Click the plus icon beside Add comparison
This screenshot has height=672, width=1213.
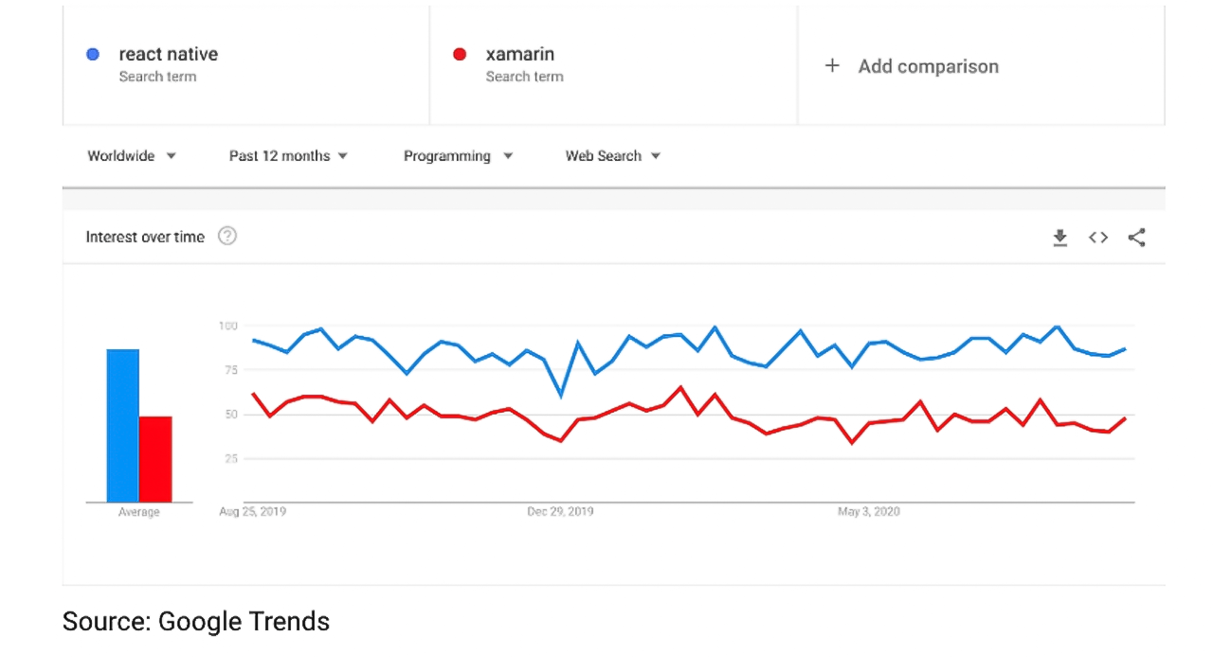[x=832, y=65]
